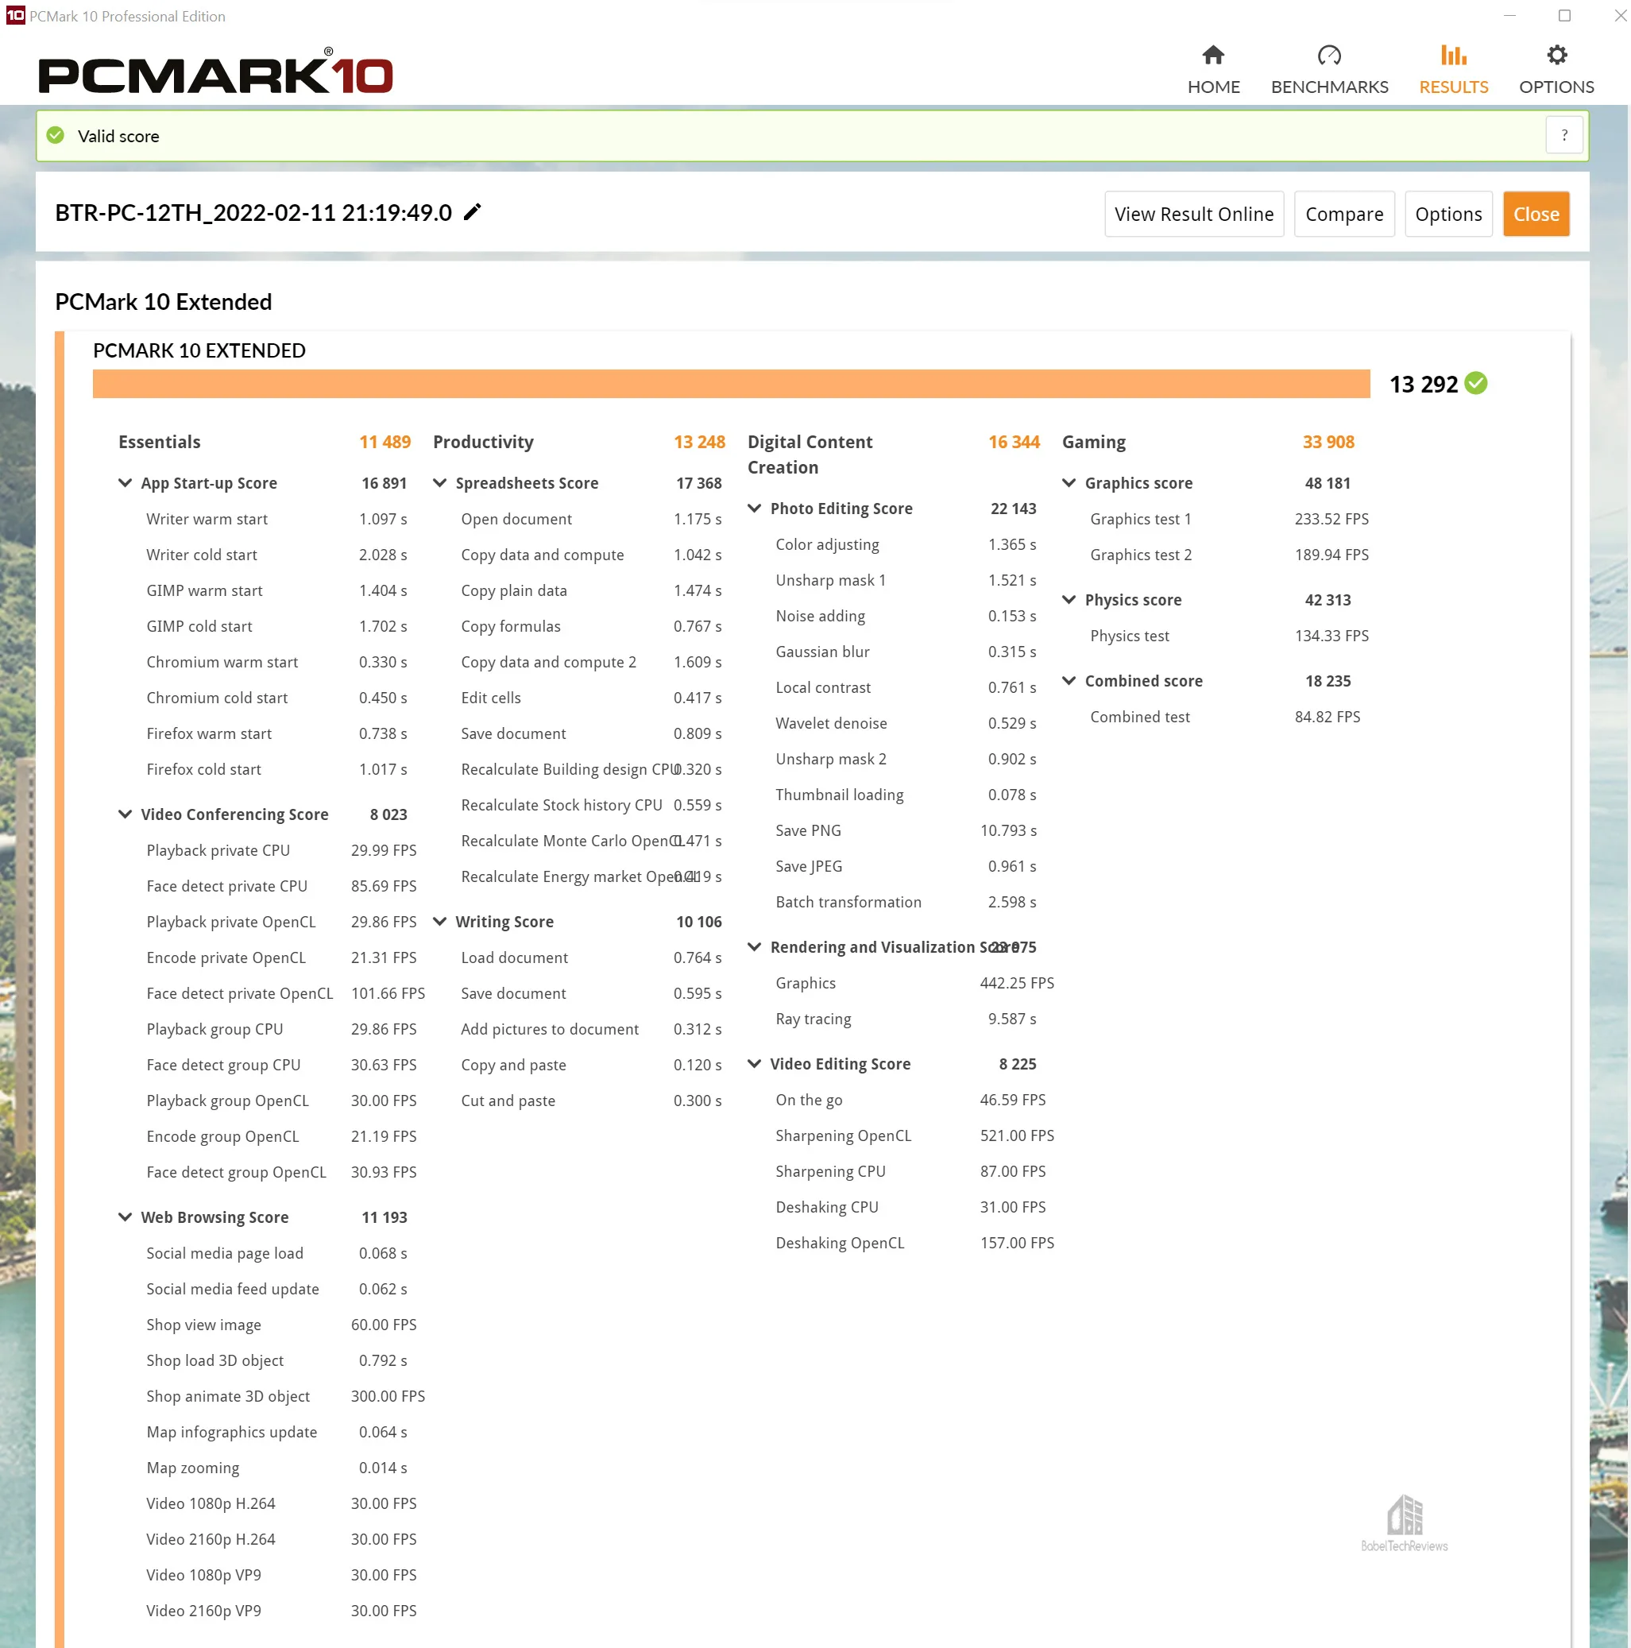
Task: Select the Digital Content Creation score 16 344
Action: [x=1014, y=443]
